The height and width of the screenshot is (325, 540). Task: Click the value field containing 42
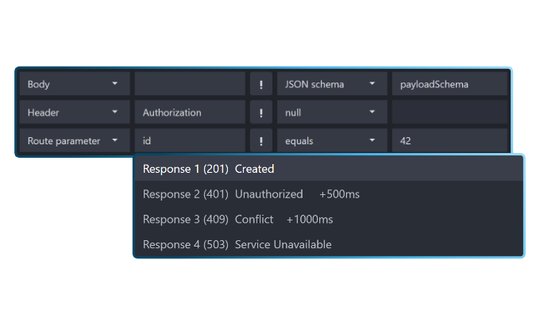tap(449, 141)
